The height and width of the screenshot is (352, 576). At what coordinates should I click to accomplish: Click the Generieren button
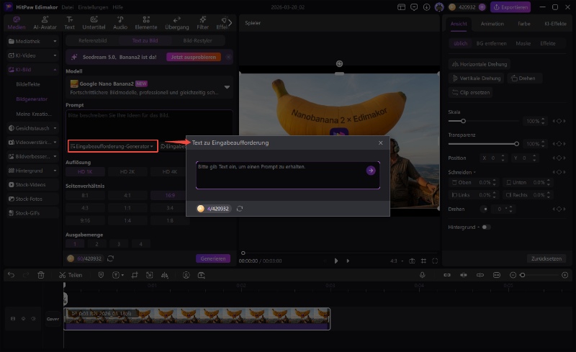coord(213,258)
